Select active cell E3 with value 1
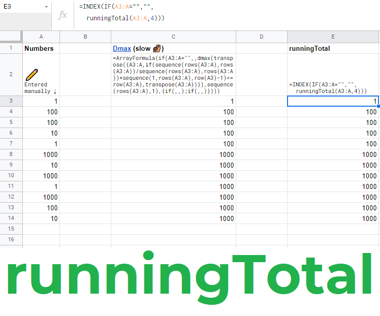This screenshot has height=316, width=380. pos(333,101)
